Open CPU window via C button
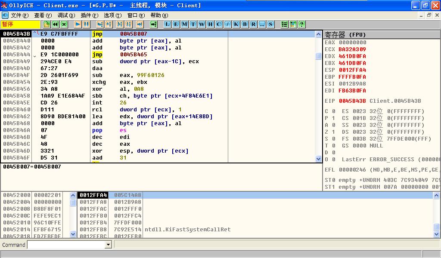Image resolution: width=441 pixels, height=258 pixels. (219, 24)
